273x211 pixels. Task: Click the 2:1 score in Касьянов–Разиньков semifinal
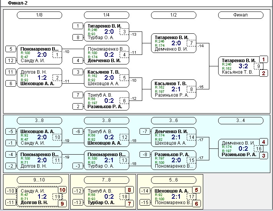tap(176, 89)
